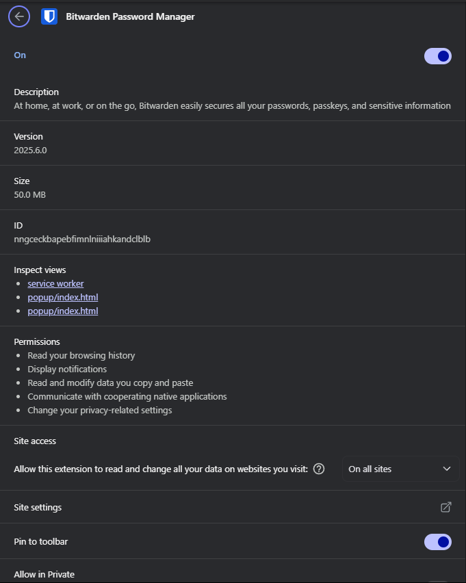
Task: Click the back arrow icon
Action: 18,16
